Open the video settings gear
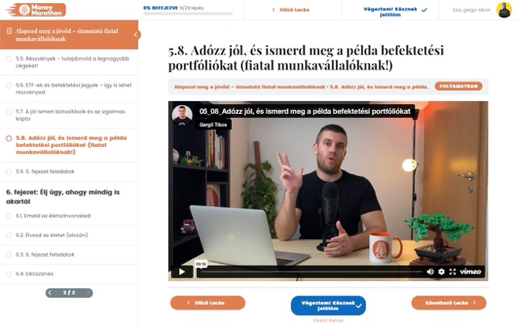 442,271
